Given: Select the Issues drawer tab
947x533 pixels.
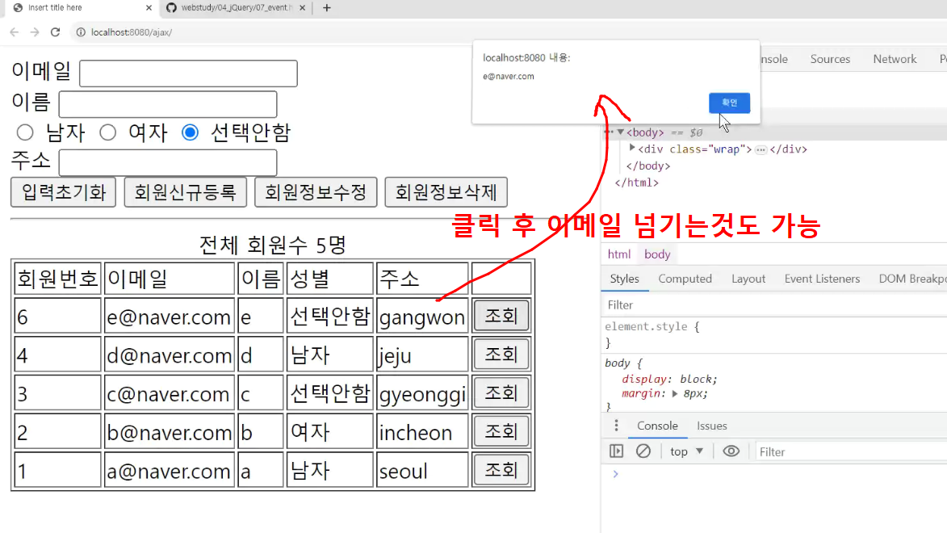Looking at the screenshot, I should (x=712, y=426).
